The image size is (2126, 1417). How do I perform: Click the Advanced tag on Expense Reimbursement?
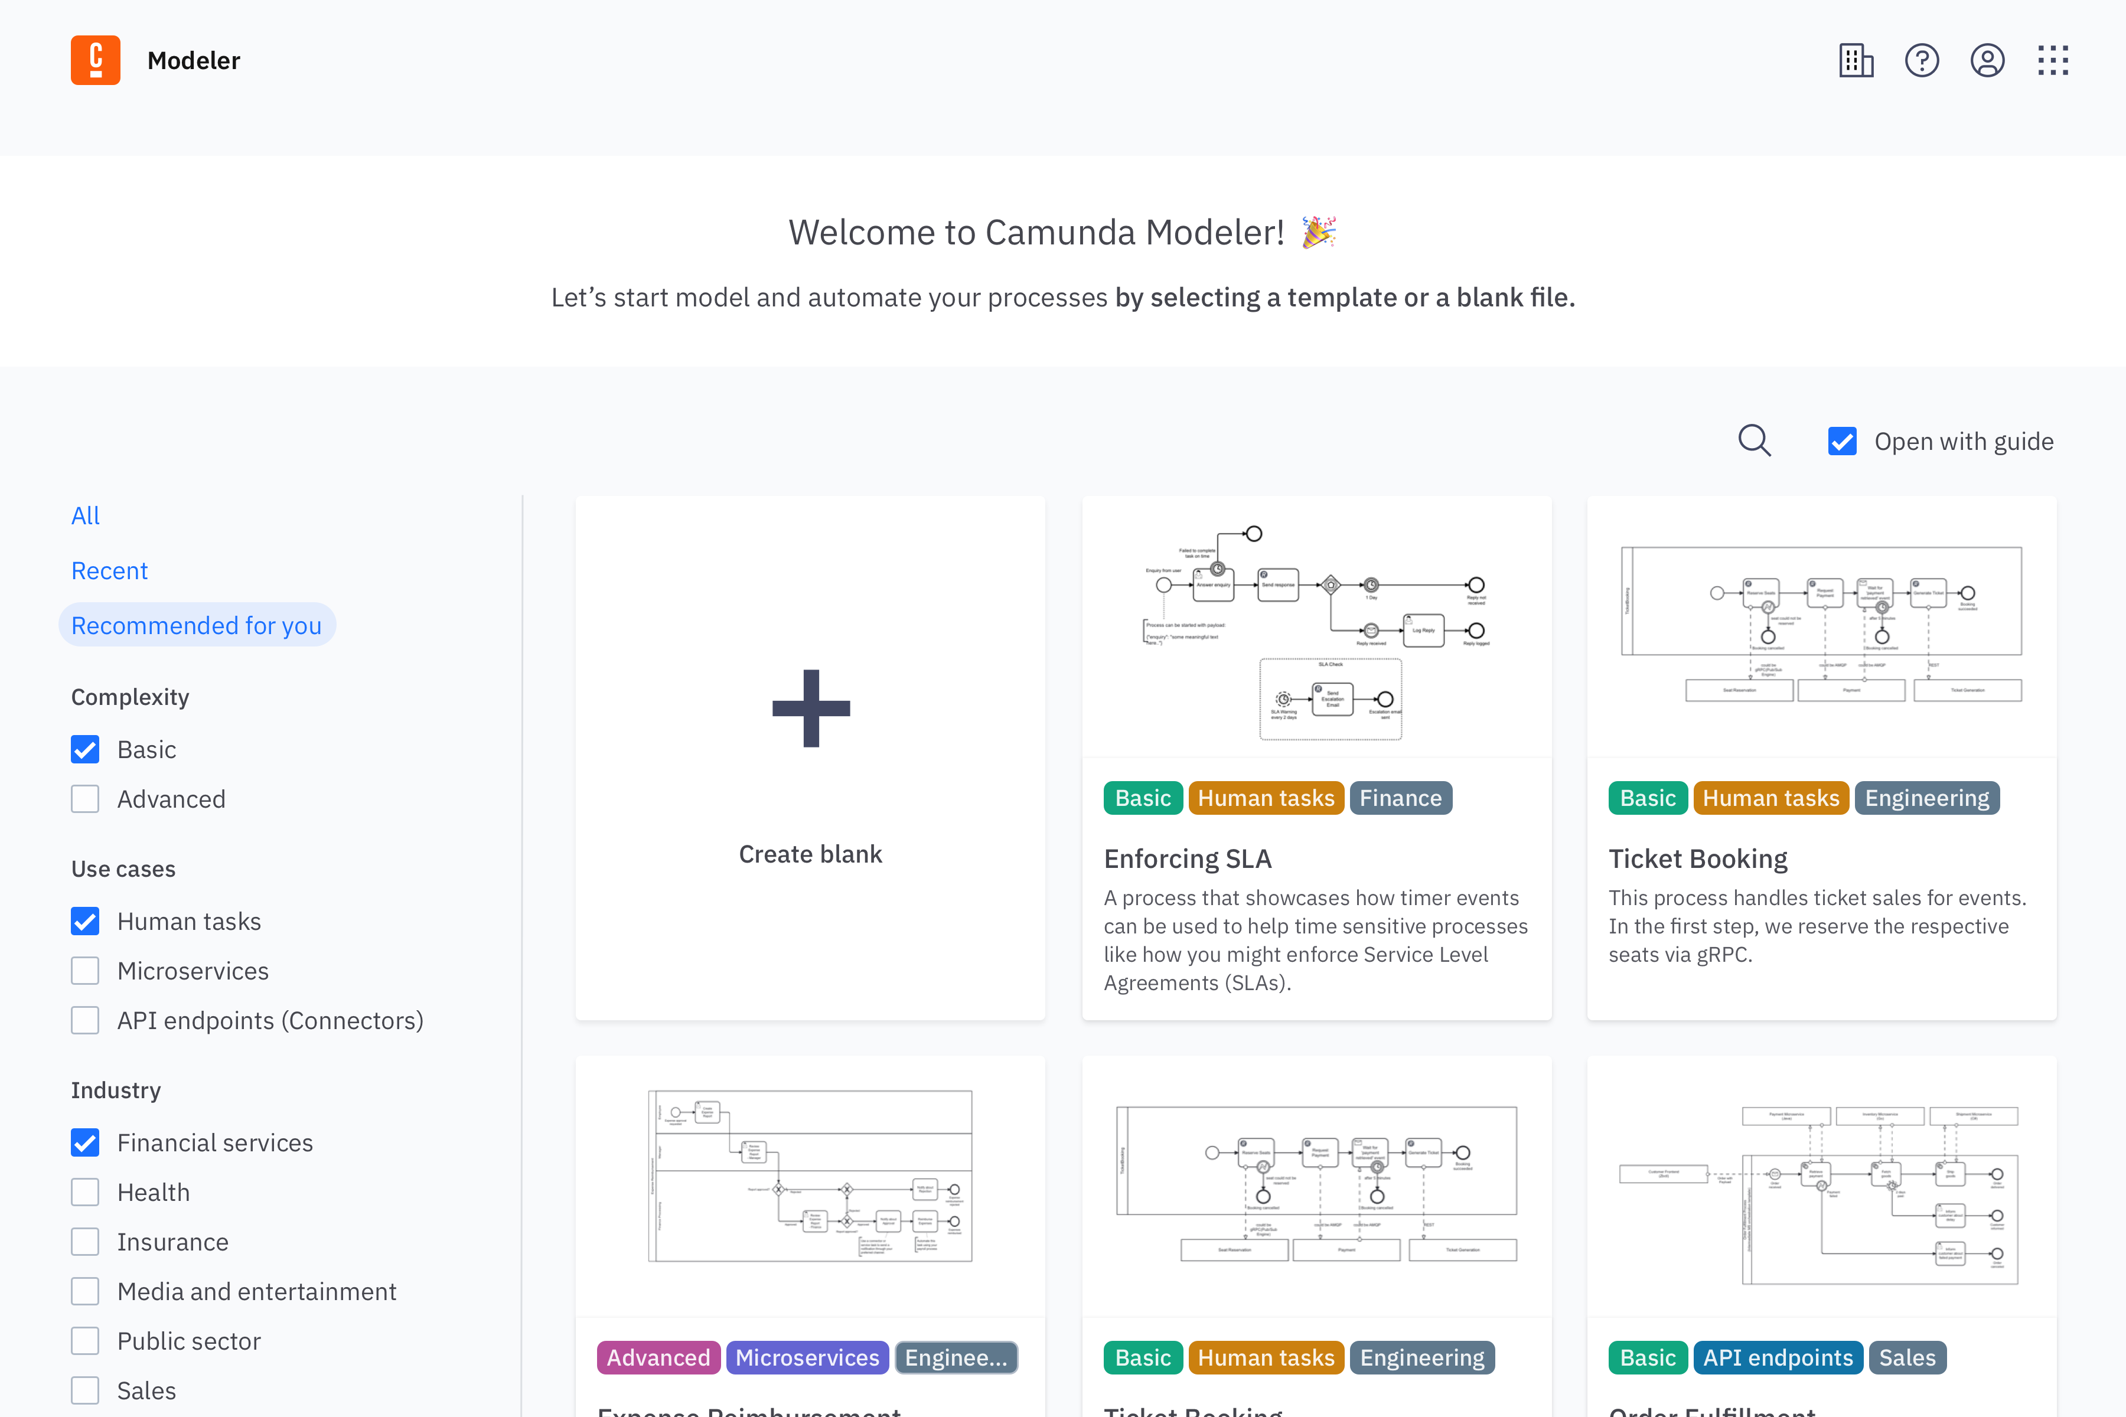click(659, 1357)
